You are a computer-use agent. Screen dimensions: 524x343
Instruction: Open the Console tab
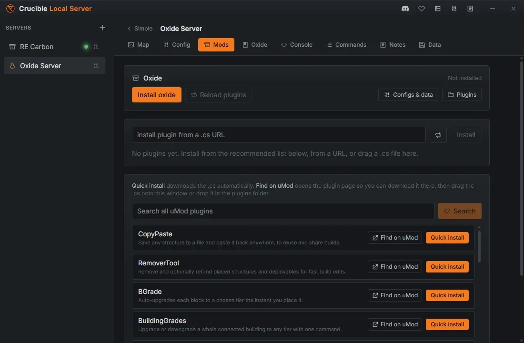coord(297,45)
